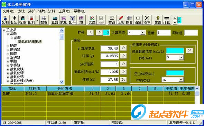Viewport: 204px width, 126px height.
Task: Expand the 浓硝酸 tree node
Action: click(x=8, y=50)
